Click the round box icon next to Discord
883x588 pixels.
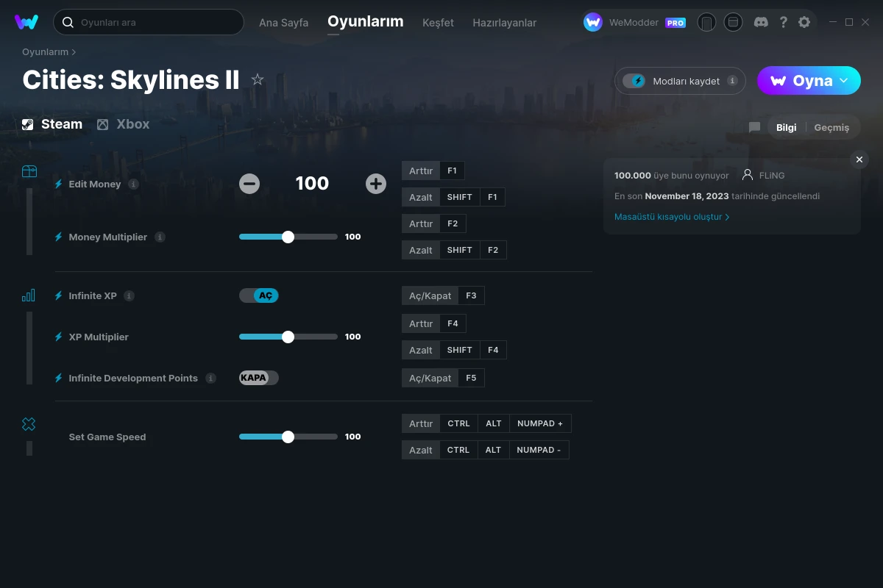733,22
